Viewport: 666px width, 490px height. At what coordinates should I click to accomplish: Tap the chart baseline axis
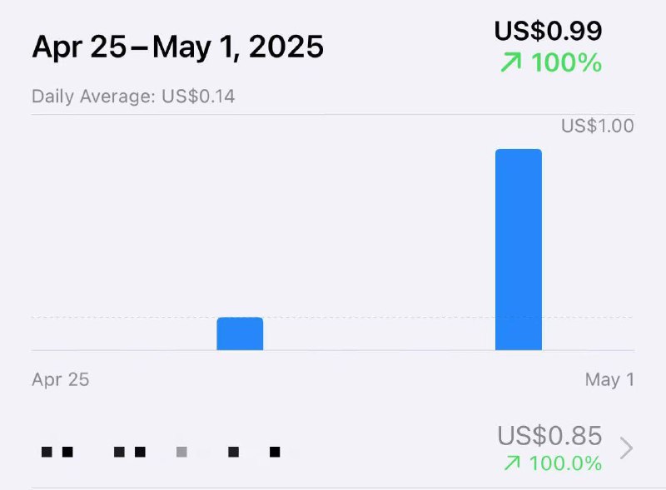[x=333, y=350]
